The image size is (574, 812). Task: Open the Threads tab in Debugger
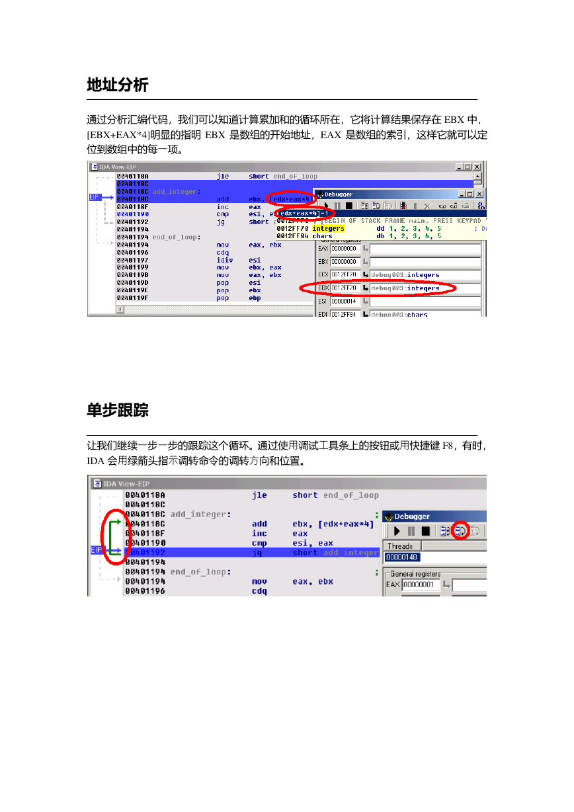pyautogui.click(x=403, y=546)
